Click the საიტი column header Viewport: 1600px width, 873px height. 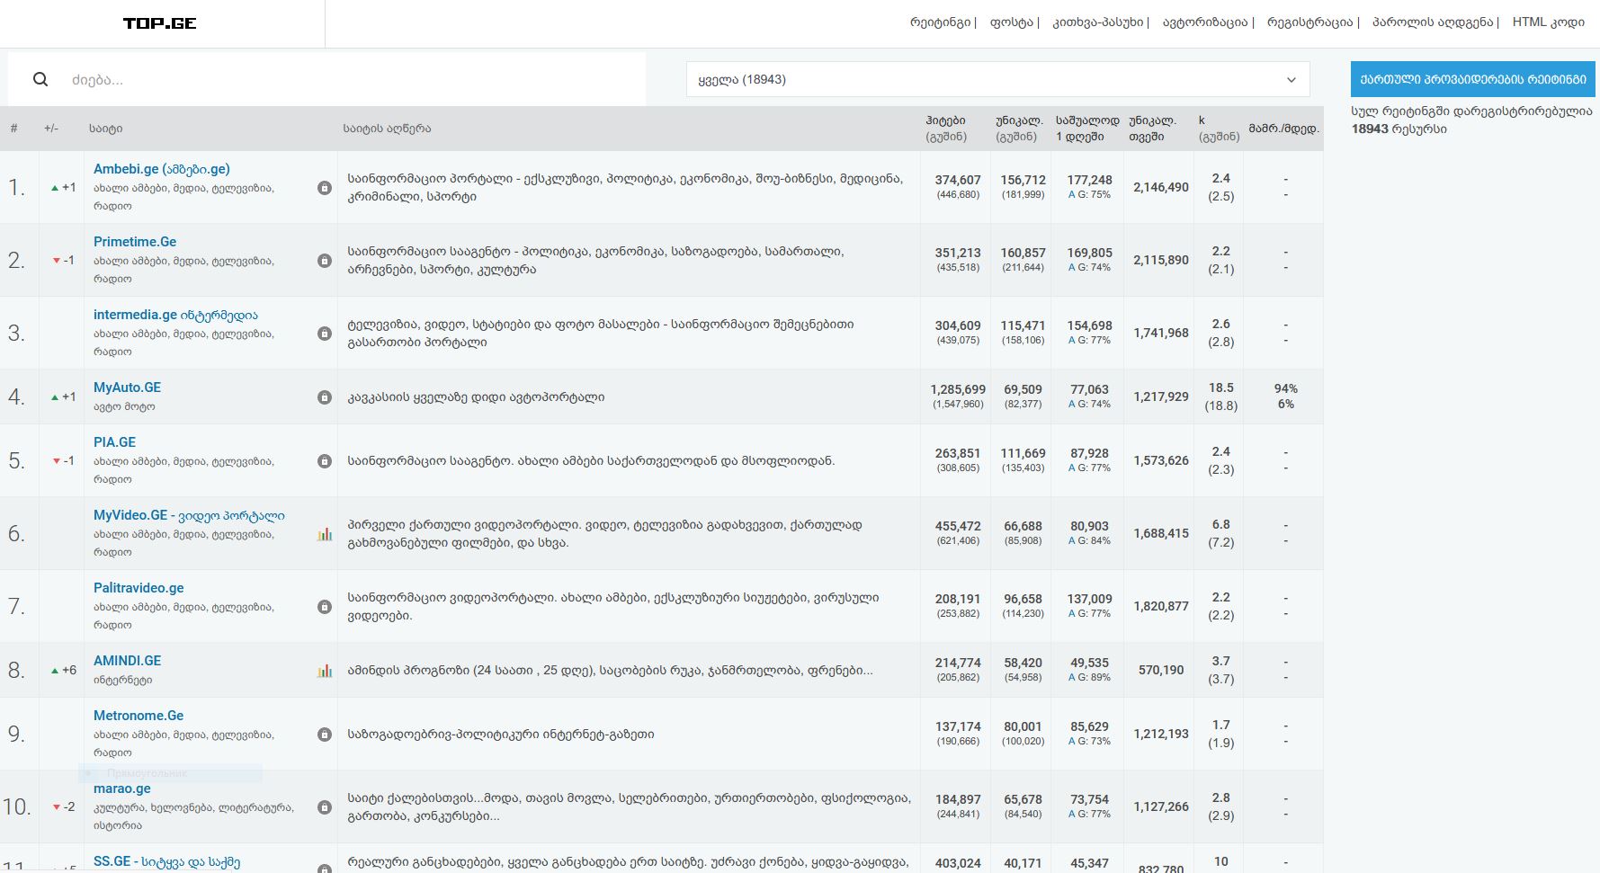pyautogui.click(x=105, y=129)
